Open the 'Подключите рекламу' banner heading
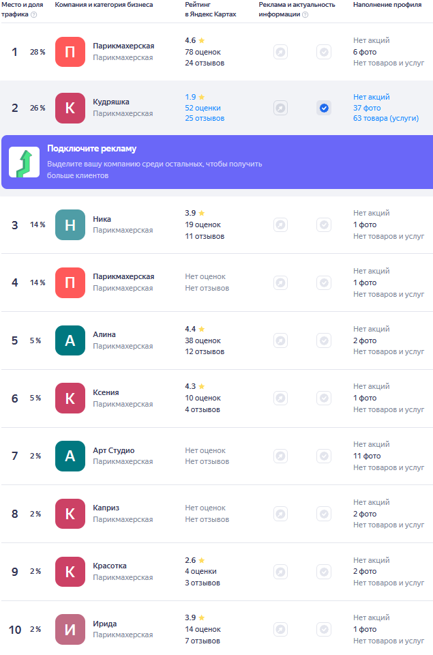 [x=92, y=148]
